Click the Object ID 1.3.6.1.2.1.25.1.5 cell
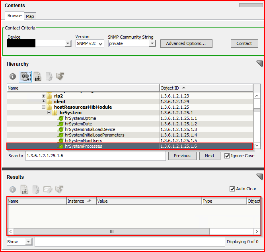 (207, 141)
